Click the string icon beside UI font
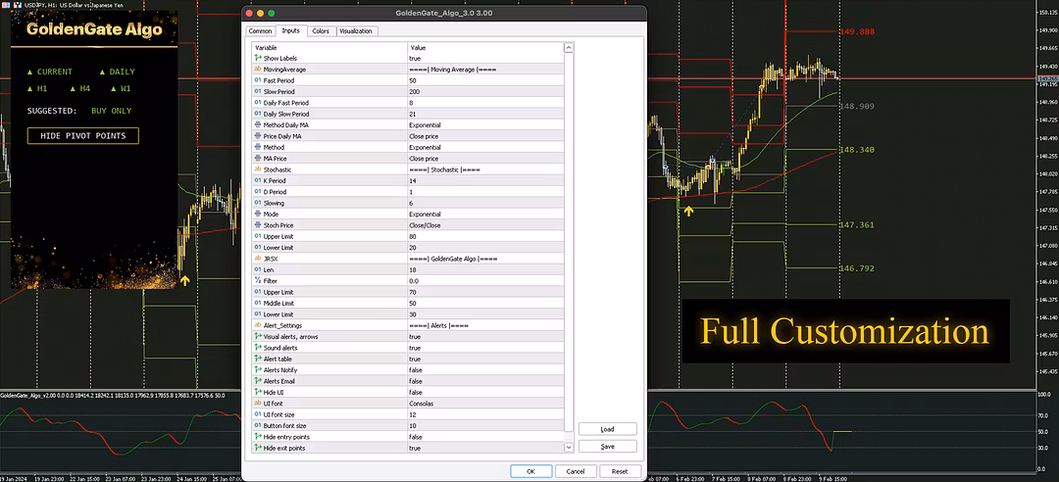The image size is (1059, 482). (257, 404)
